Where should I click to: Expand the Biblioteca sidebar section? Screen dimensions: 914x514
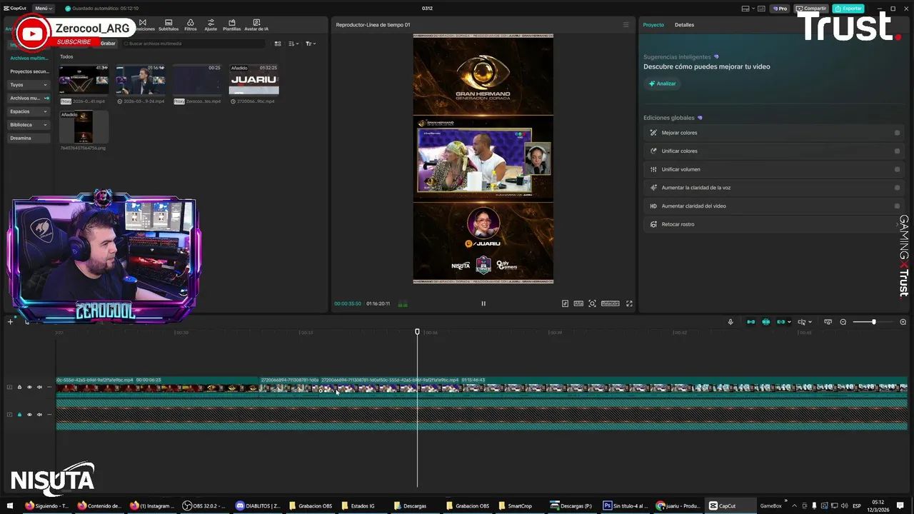(29, 125)
